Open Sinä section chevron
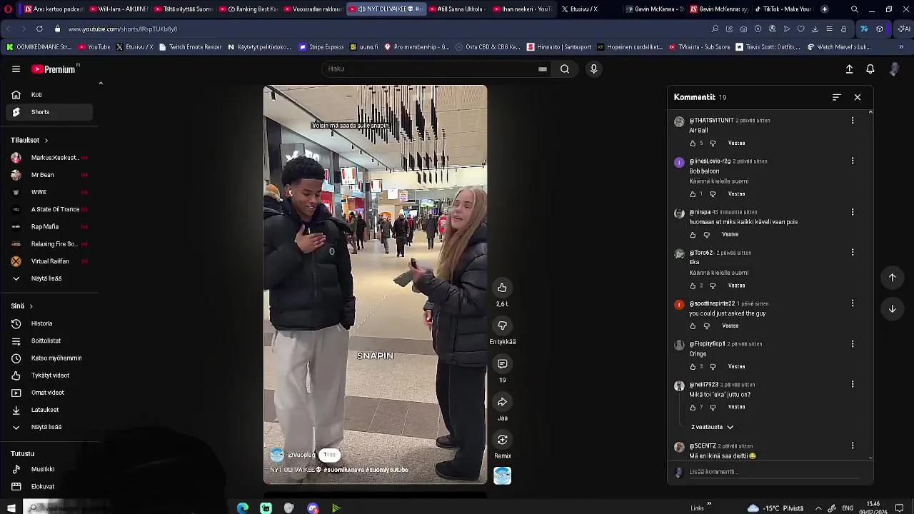The height and width of the screenshot is (514, 914). [31, 306]
